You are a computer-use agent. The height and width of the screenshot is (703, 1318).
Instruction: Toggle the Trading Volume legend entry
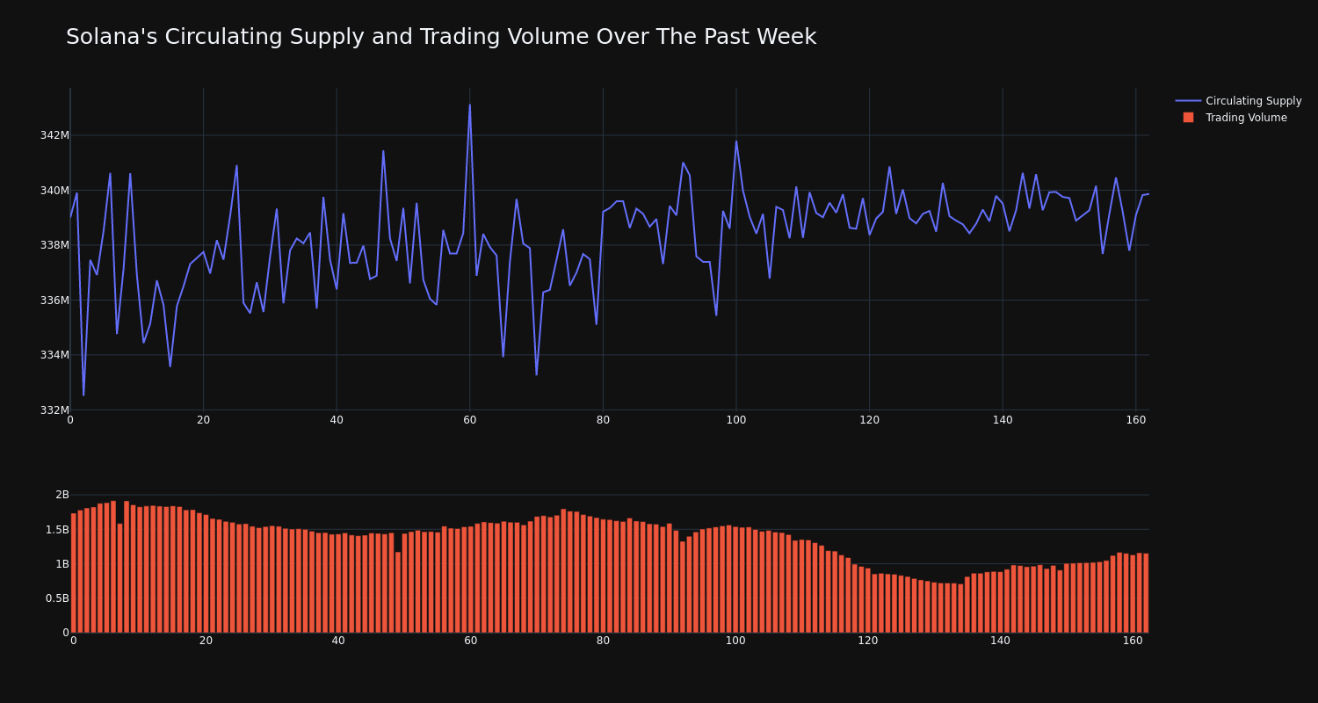1234,118
